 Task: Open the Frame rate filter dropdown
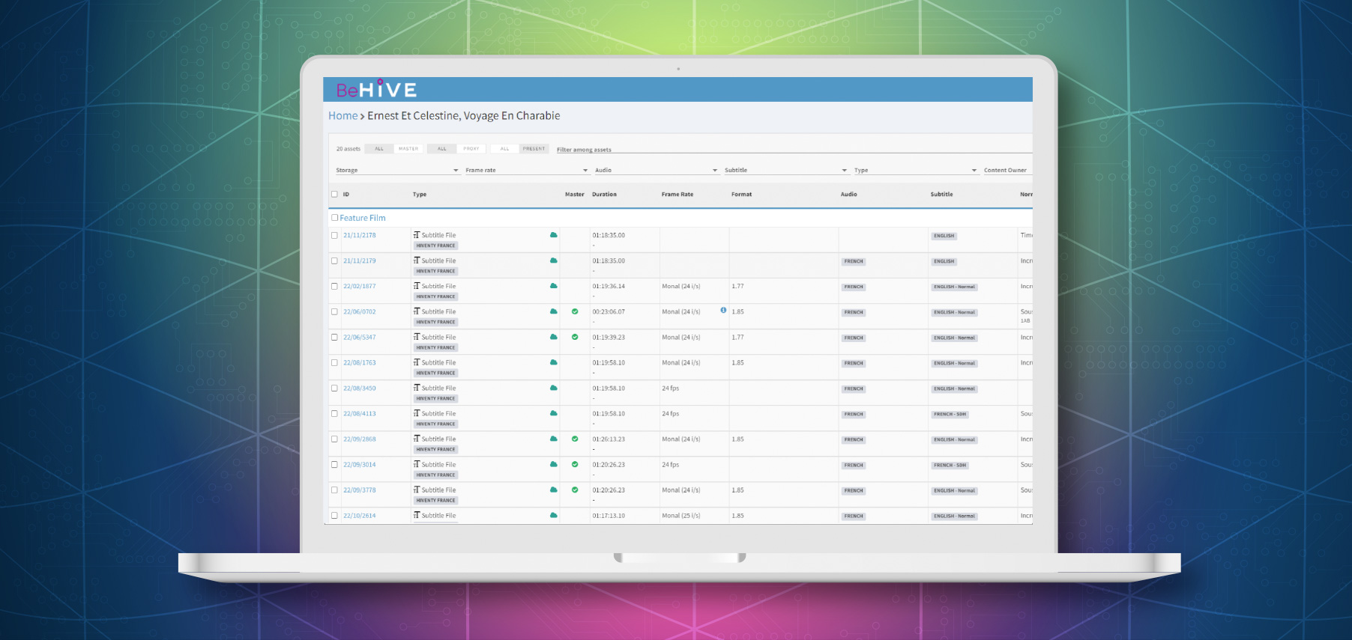click(x=527, y=170)
